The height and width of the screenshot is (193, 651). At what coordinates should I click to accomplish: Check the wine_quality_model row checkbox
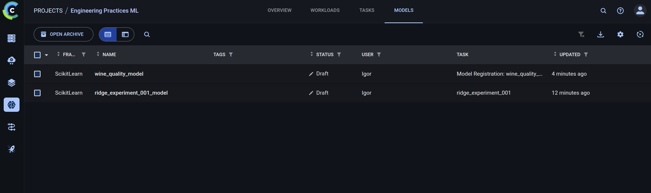coord(37,74)
